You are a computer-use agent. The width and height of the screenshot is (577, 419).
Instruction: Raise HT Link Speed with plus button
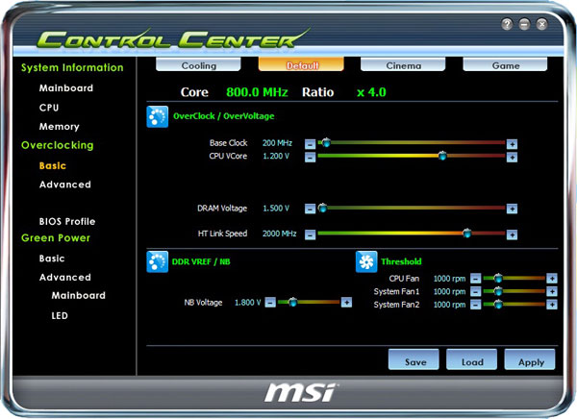click(x=512, y=234)
